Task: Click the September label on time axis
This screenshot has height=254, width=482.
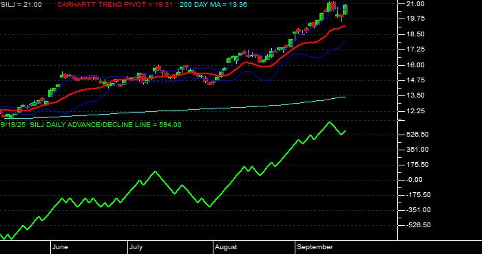Action: pos(315,247)
